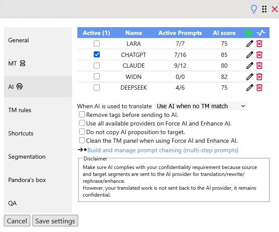Open the General settings tab
Viewport: 279px width, 232px height.
point(38,41)
